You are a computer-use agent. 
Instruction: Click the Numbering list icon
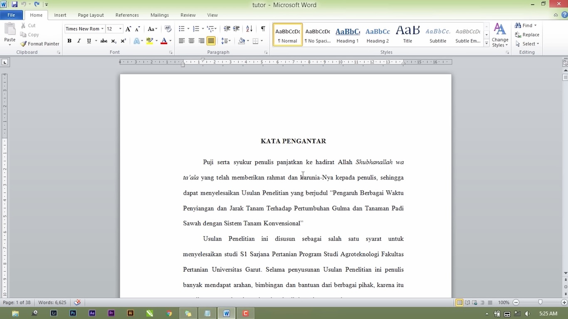coord(196,29)
